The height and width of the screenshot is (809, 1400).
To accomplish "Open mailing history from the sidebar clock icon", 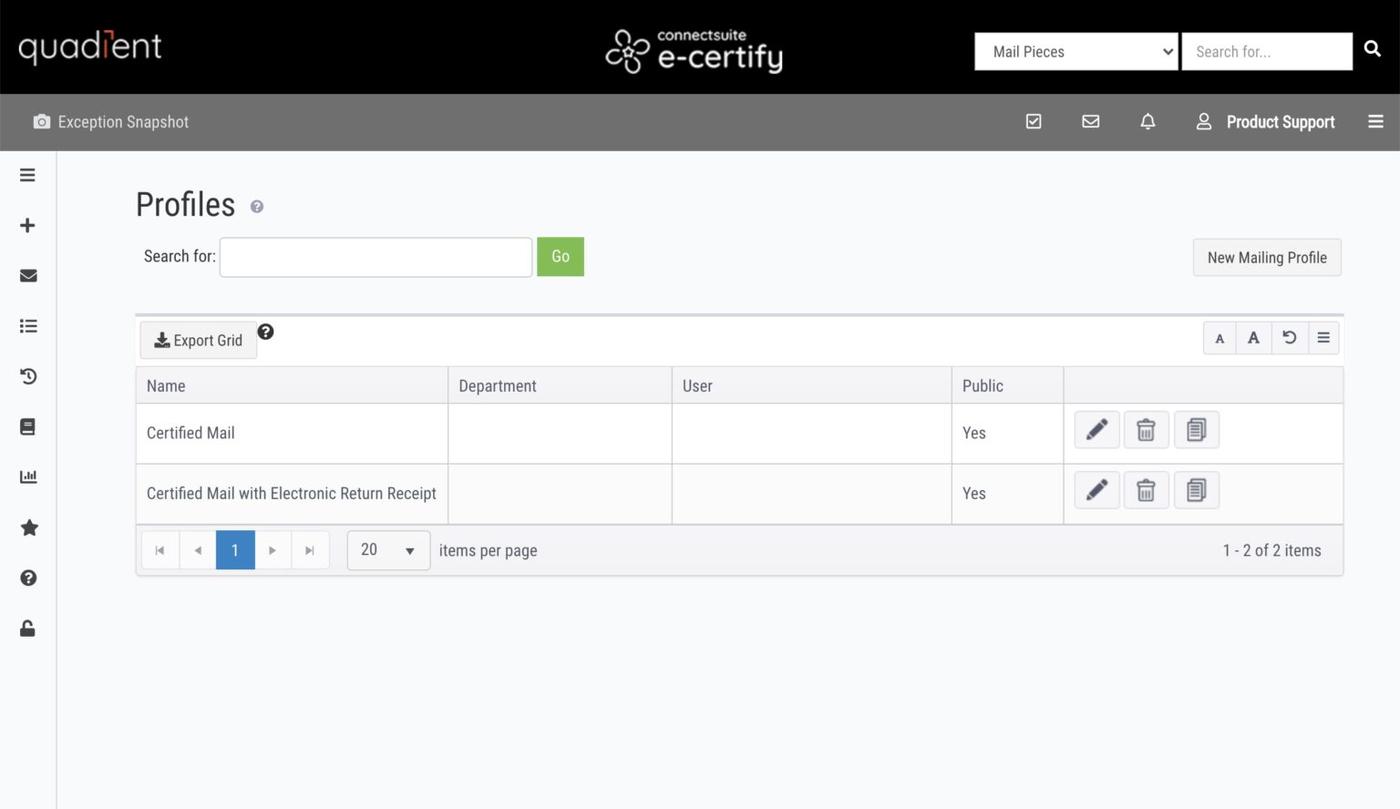I will click(x=28, y=376).
